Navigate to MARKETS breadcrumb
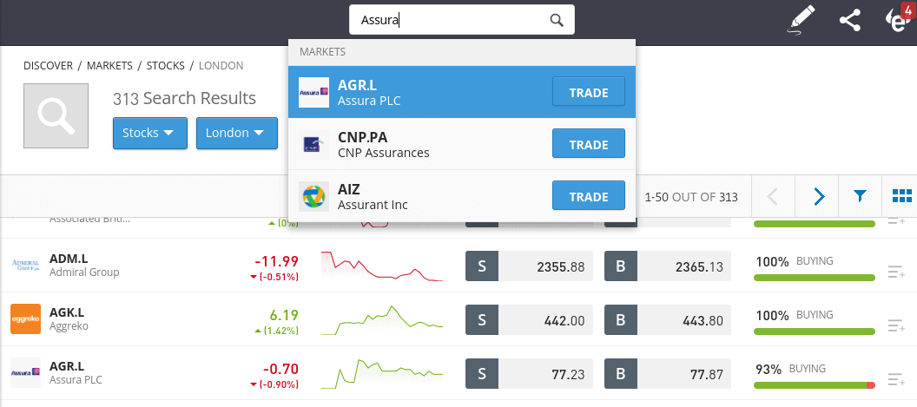The image size is (917, 407). click(x=110, y=65)
